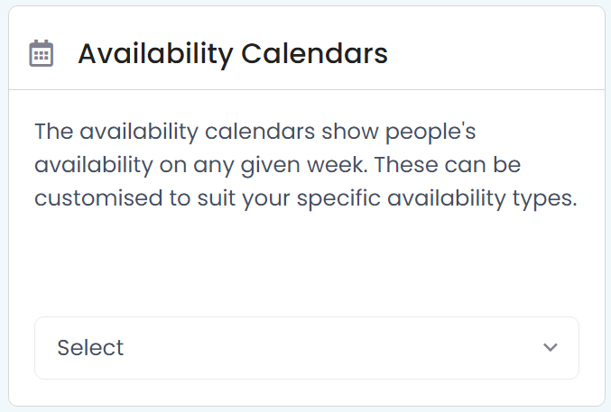Click the calendar icon beside the heading
This screenshot has width=611, height=412.
[42, 53]
